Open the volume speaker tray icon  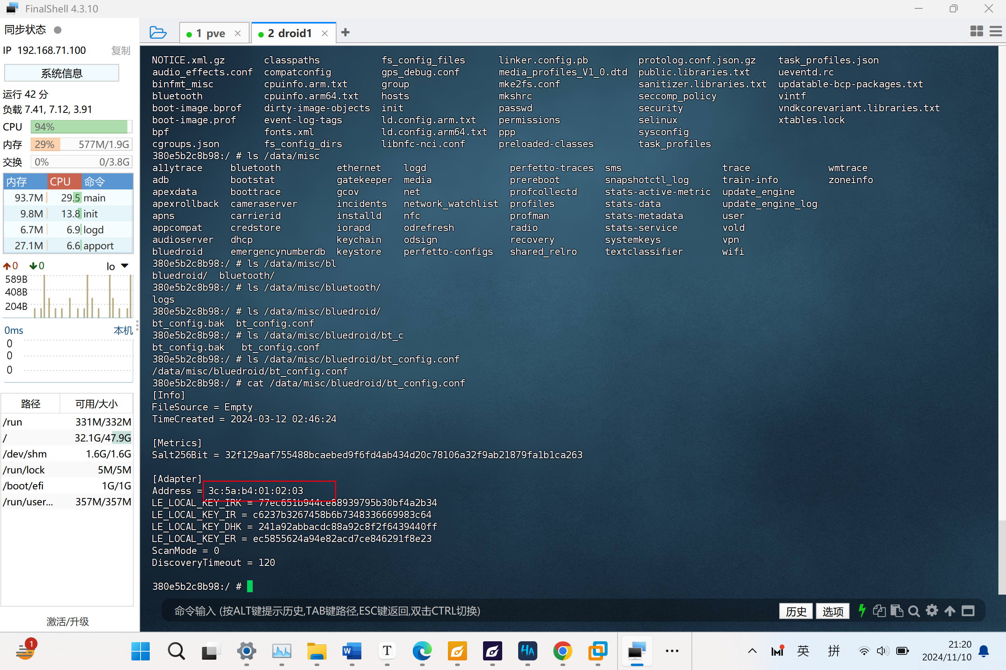(x=882, y=651)
